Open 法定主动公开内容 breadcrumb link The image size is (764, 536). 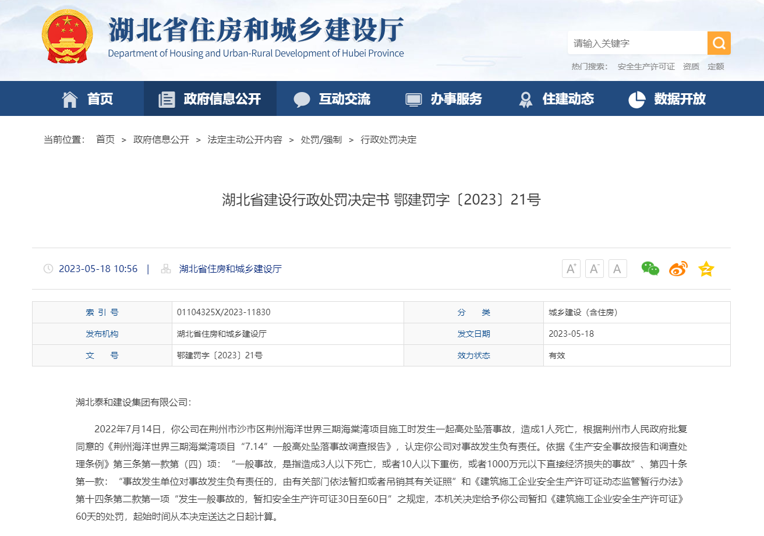coord(245,140)
